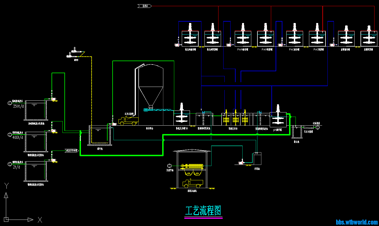Select the pump beside the PAC storage tank

[281, 44]
